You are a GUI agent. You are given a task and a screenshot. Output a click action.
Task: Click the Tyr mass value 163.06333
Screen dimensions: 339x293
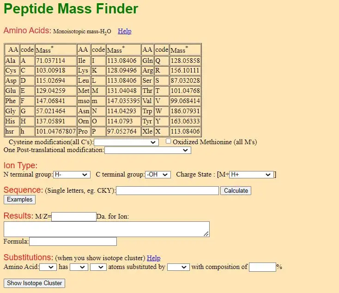185,122
